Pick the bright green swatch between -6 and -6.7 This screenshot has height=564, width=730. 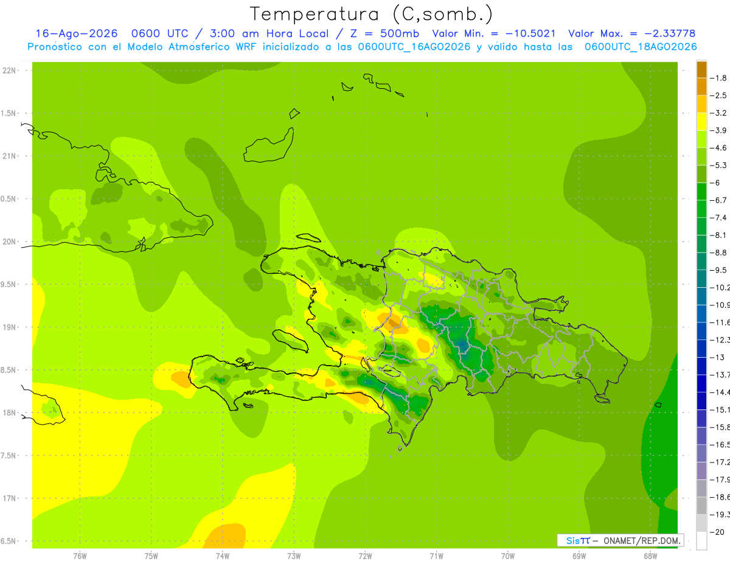(701, 191)
